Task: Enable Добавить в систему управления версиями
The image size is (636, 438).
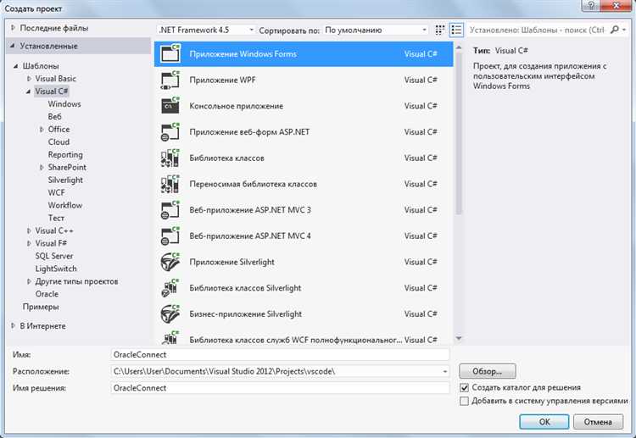Action: click(465, 401)
